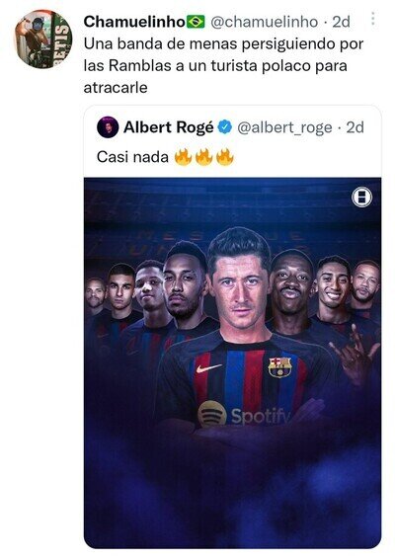Image resolution: width=395 pixels, height=560 pixels.
Task: Click the Brazil flag emoji beside Chamuelinho
Action: (x=196, y=22)
